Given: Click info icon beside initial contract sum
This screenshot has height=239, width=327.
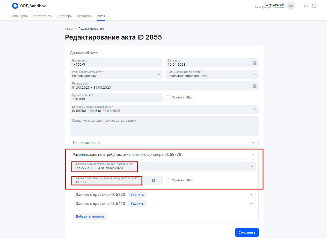Looking at the screenshot, I should [154, 180].
